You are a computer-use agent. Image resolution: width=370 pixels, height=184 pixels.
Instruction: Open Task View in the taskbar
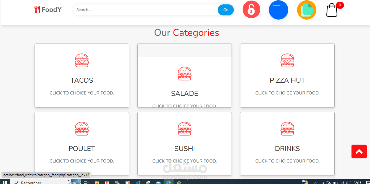click(86, 182)
